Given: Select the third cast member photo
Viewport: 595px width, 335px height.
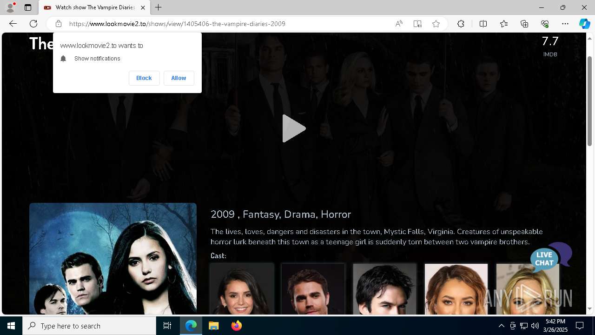Looking at the screenshot, I should point(384,289).
